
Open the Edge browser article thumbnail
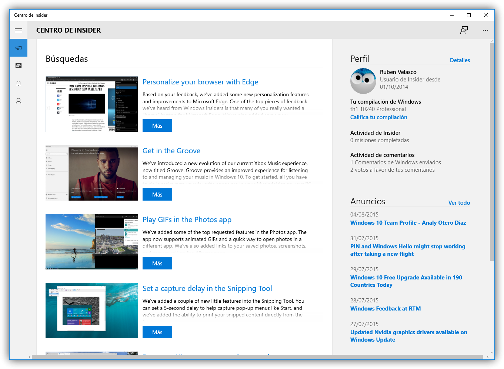click(x=92, y=104)
